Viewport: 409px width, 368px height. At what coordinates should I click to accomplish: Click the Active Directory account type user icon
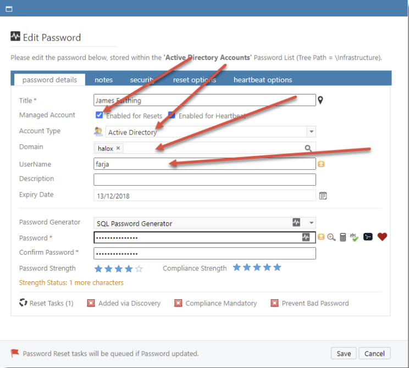click(98, 132)
